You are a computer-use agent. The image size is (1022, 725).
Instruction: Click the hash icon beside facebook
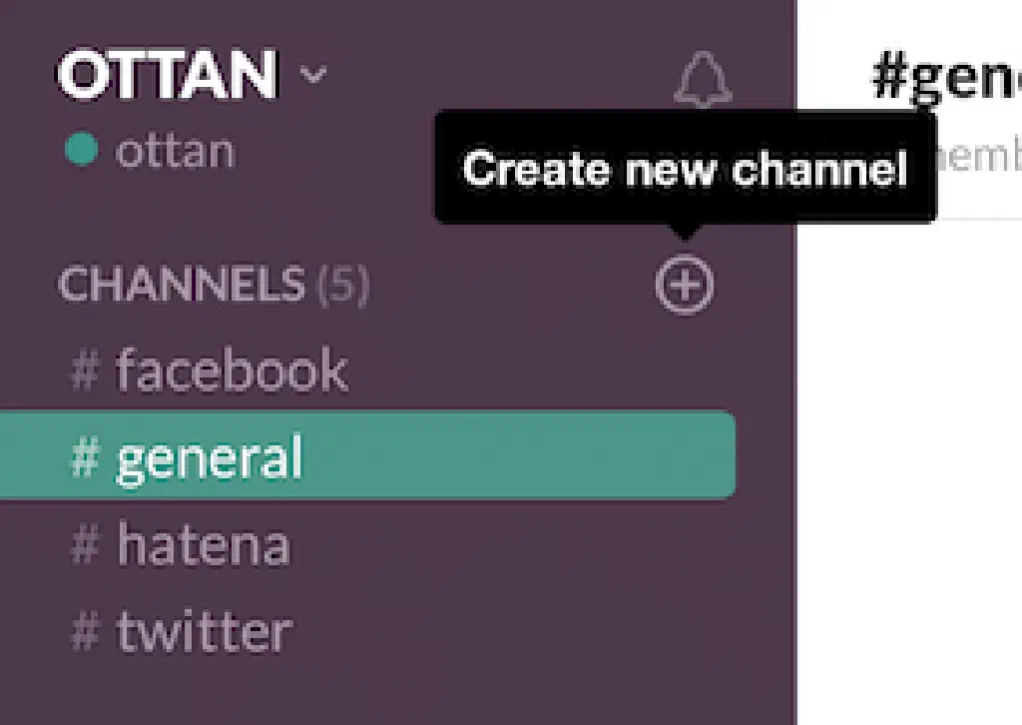click(x=86, y=371)
